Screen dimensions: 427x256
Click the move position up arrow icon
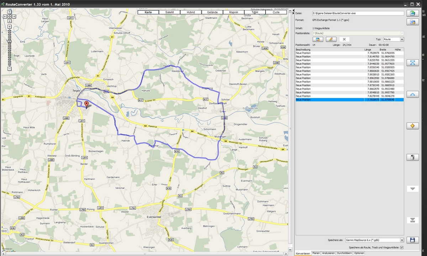[412, 94]
